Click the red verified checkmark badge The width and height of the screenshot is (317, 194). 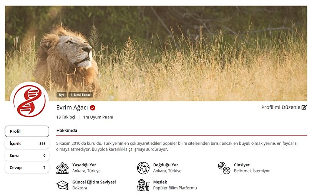pyautogui.click(x=93, y=108)
